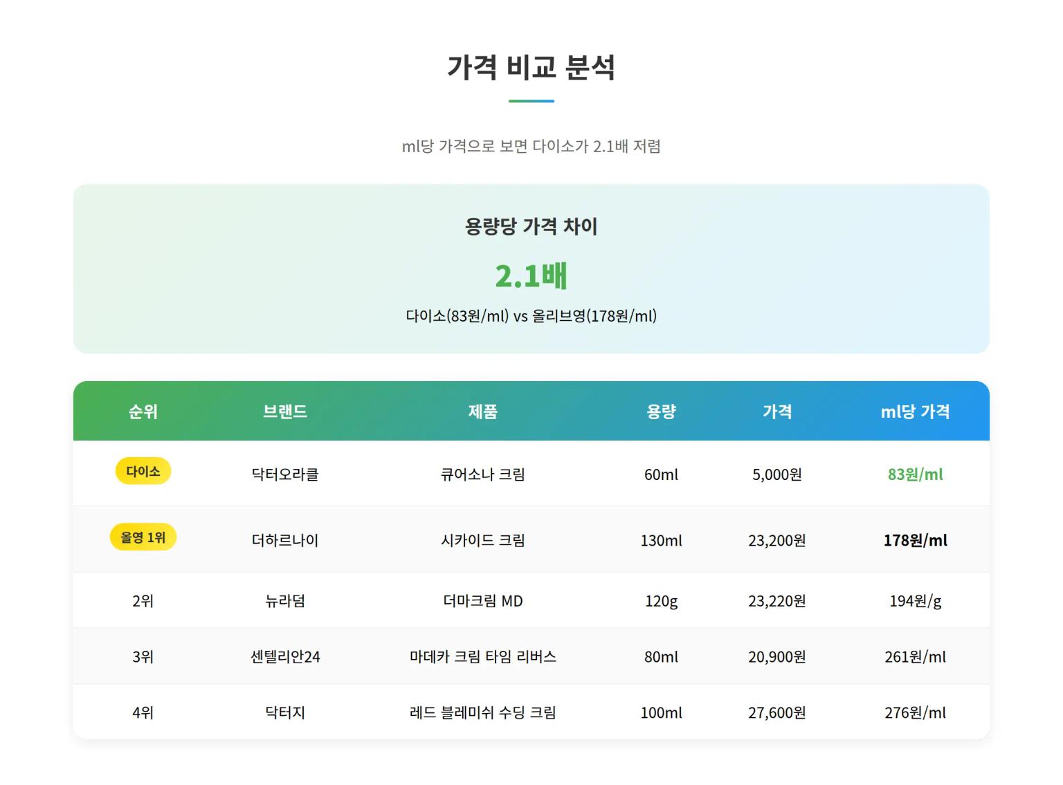1063x785 pixels.
Task: Click the green 83원/ml price value
Action: (x=915, y=474)
